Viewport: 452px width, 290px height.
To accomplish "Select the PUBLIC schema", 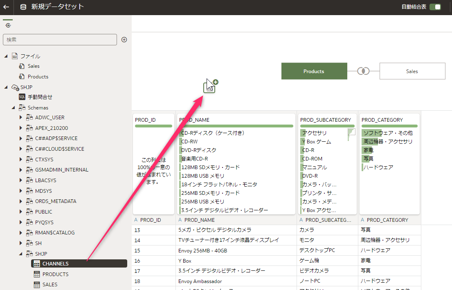I will point(43,212).
